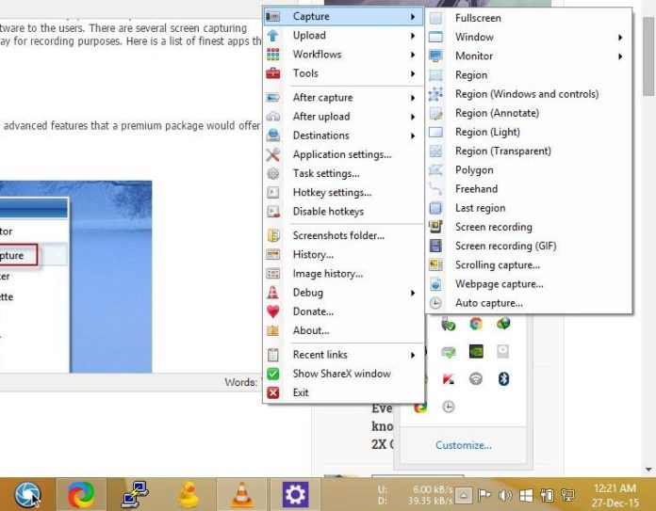Open settings gear app on taskbar
The width and height of the screenshot is (656, 511).
click(x=295, y=495)
